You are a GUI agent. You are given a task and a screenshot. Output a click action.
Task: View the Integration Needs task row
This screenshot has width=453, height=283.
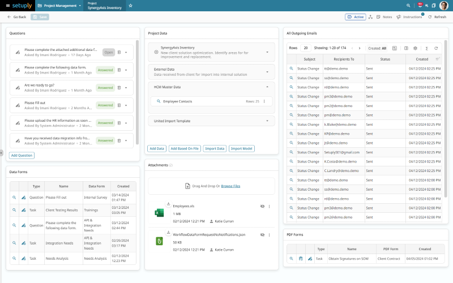(x=14, y=243)
